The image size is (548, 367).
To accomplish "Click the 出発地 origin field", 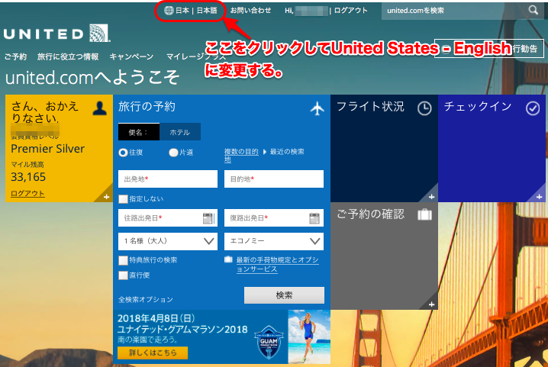I will 168,179.
